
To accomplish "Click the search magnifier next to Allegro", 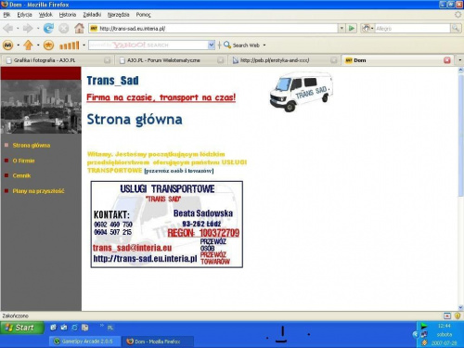I will 456,29.
